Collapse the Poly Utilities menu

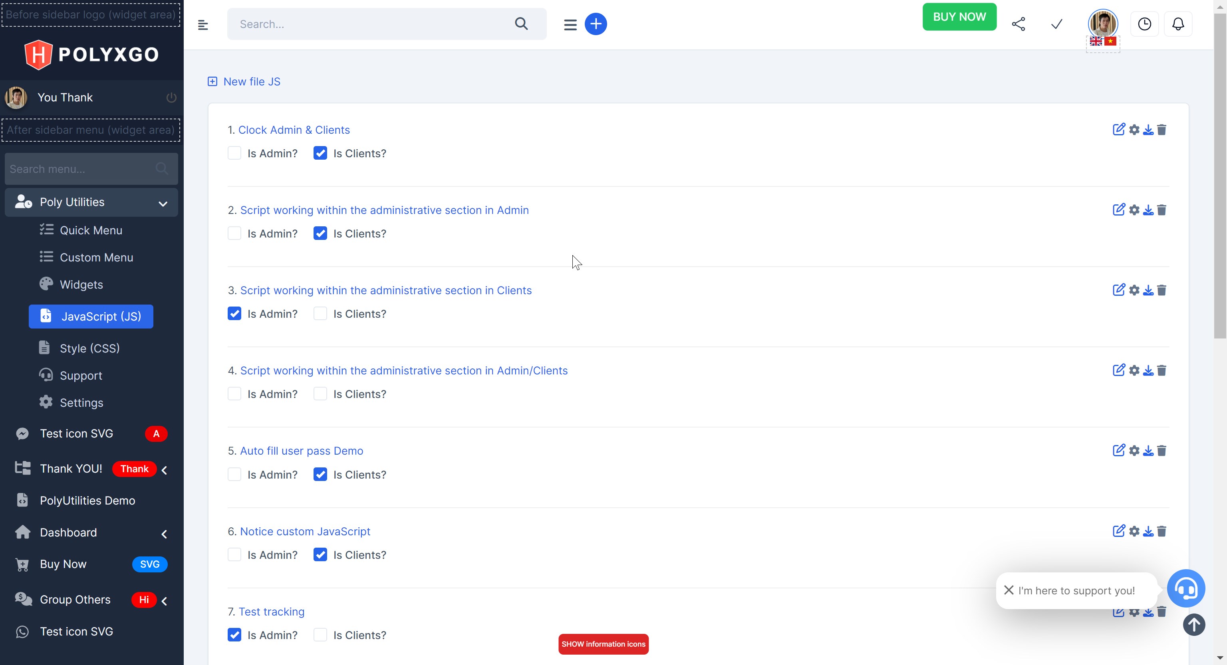pos(163,203)
